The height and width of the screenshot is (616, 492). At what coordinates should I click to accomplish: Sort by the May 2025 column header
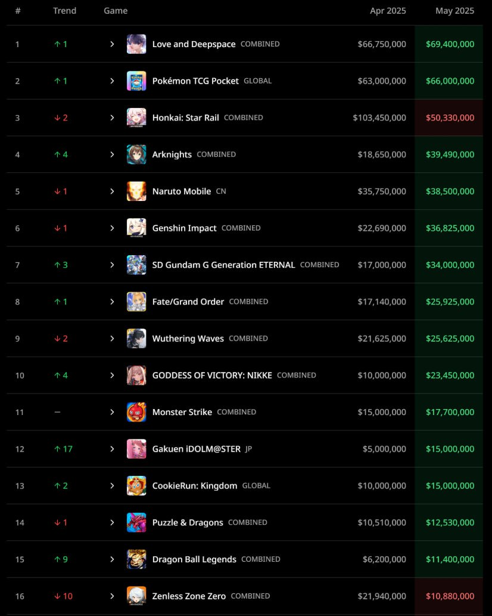454,11
